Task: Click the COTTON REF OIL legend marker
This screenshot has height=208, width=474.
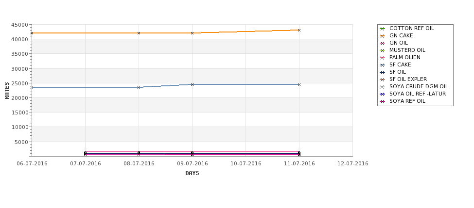Action: [x=383, y=29]
